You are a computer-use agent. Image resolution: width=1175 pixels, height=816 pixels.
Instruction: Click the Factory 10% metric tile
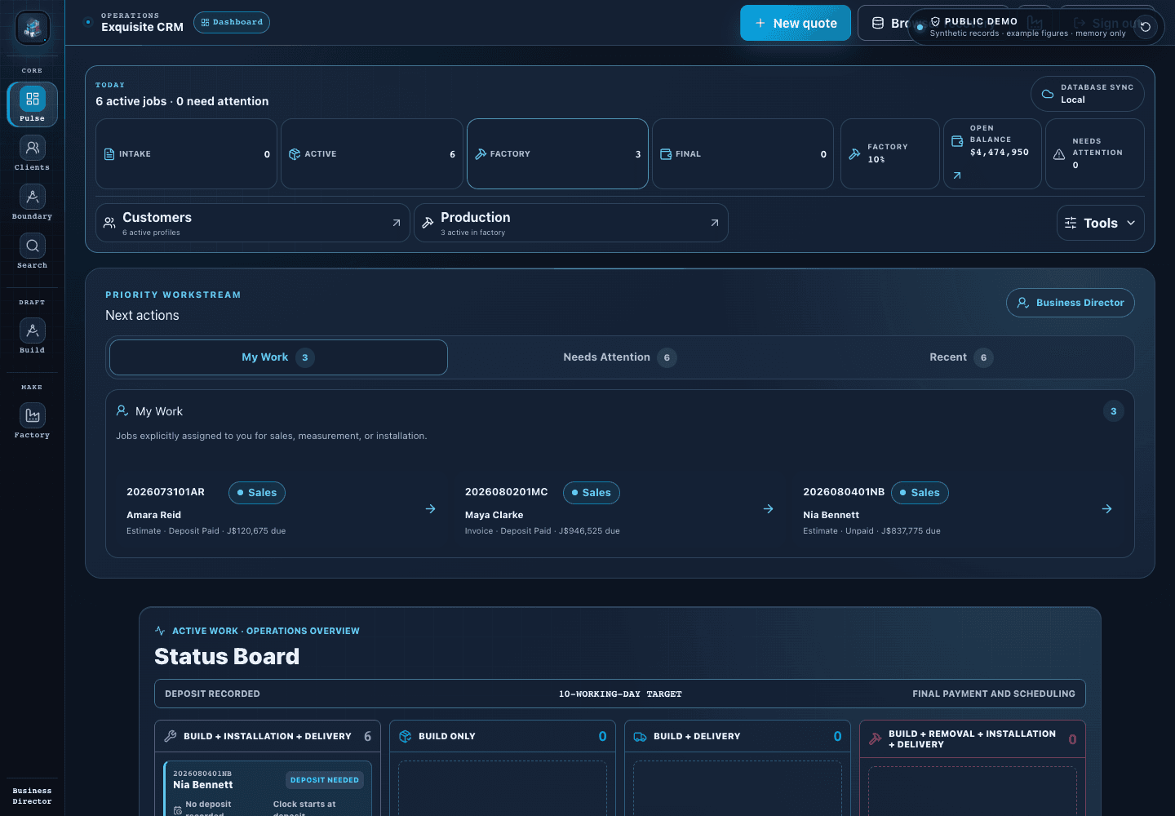click(890, 154)
